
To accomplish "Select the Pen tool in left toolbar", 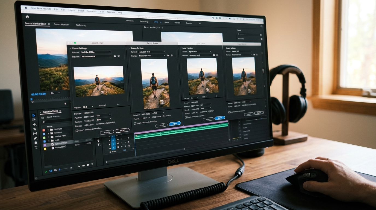I will (35, 138).
